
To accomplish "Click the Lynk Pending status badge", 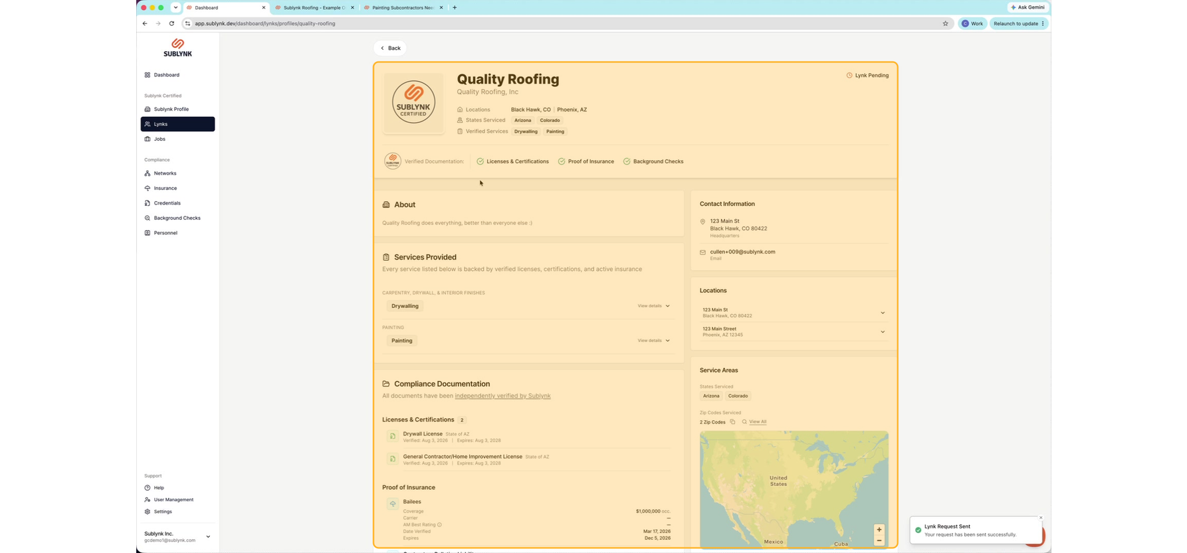I will pos(867,75).
